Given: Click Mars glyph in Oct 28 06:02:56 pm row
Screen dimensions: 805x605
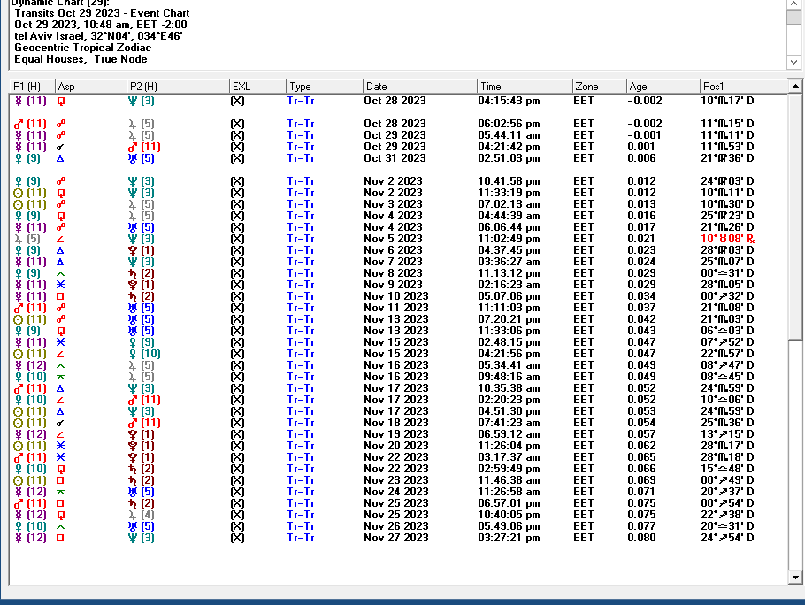Looking at the screenshot, I should click(x=19, y=124).
